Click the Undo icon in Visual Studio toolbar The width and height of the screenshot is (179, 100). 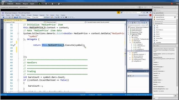20,17
